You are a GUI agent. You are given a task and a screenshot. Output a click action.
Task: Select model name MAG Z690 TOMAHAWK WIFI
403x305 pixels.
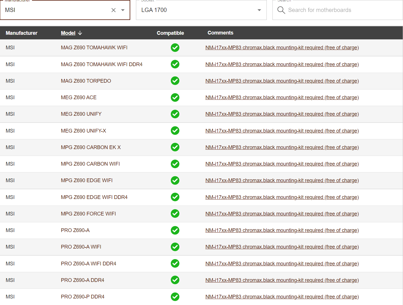[94, 48]
